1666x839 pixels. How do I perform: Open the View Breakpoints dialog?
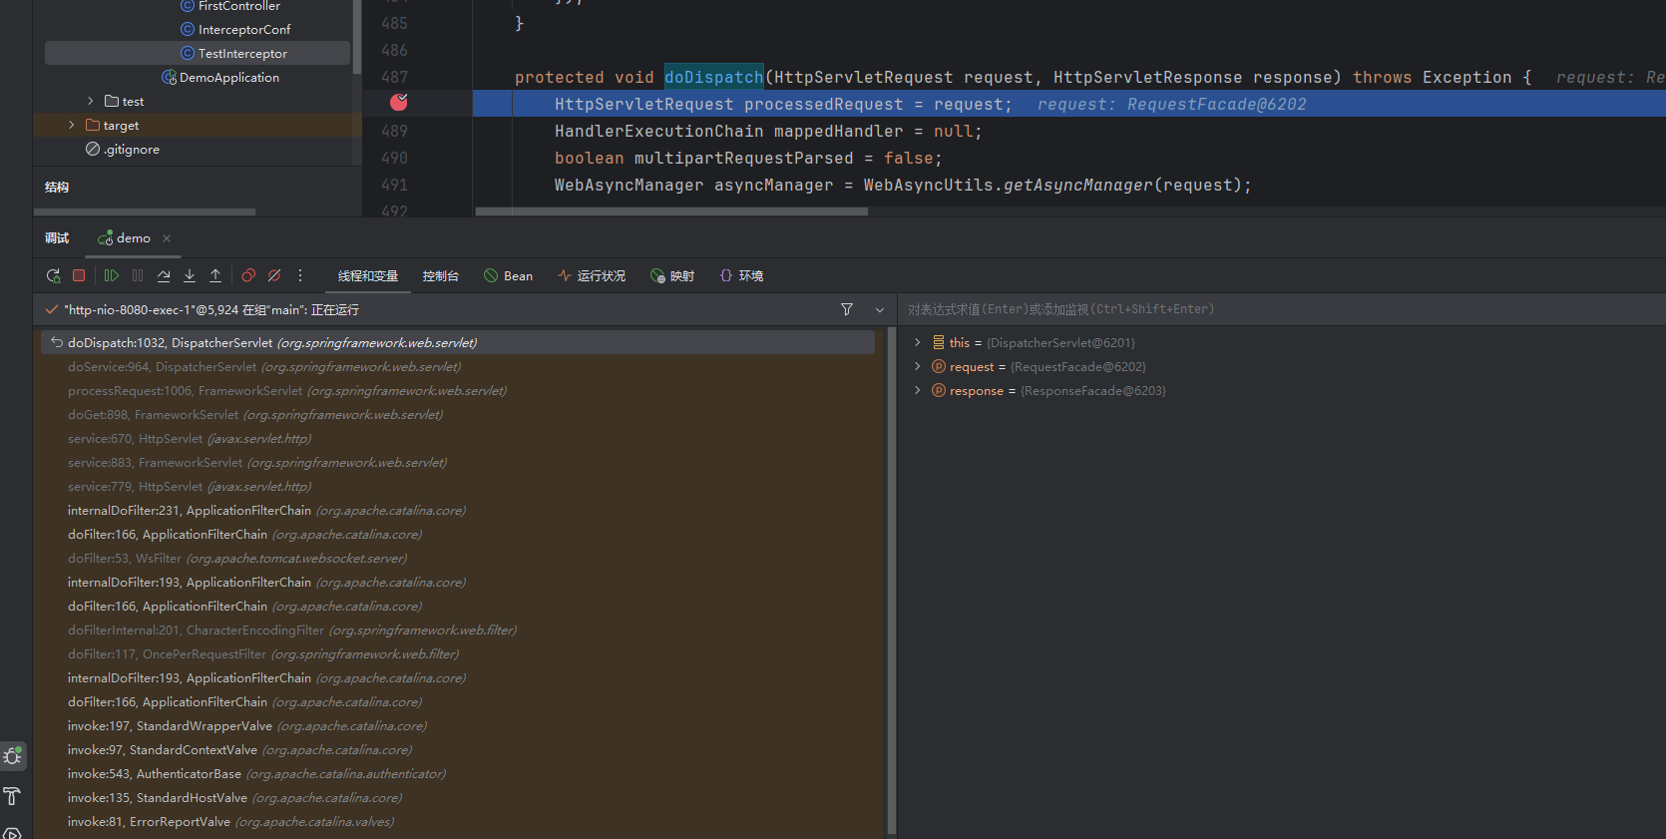(x=248, y=276)
